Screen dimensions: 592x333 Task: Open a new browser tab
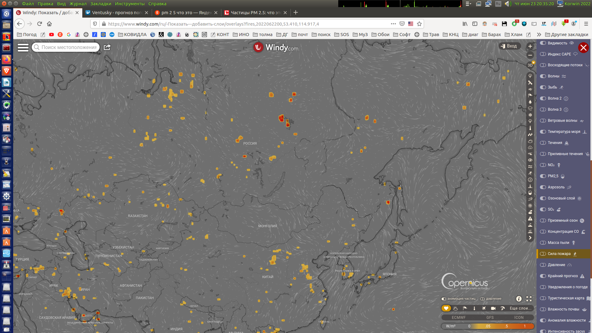click(296, 12)
